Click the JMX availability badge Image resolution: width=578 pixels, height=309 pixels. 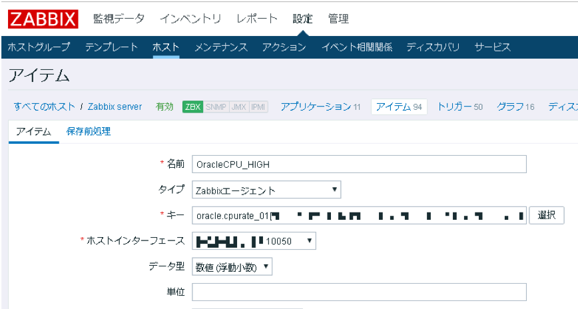238,107
